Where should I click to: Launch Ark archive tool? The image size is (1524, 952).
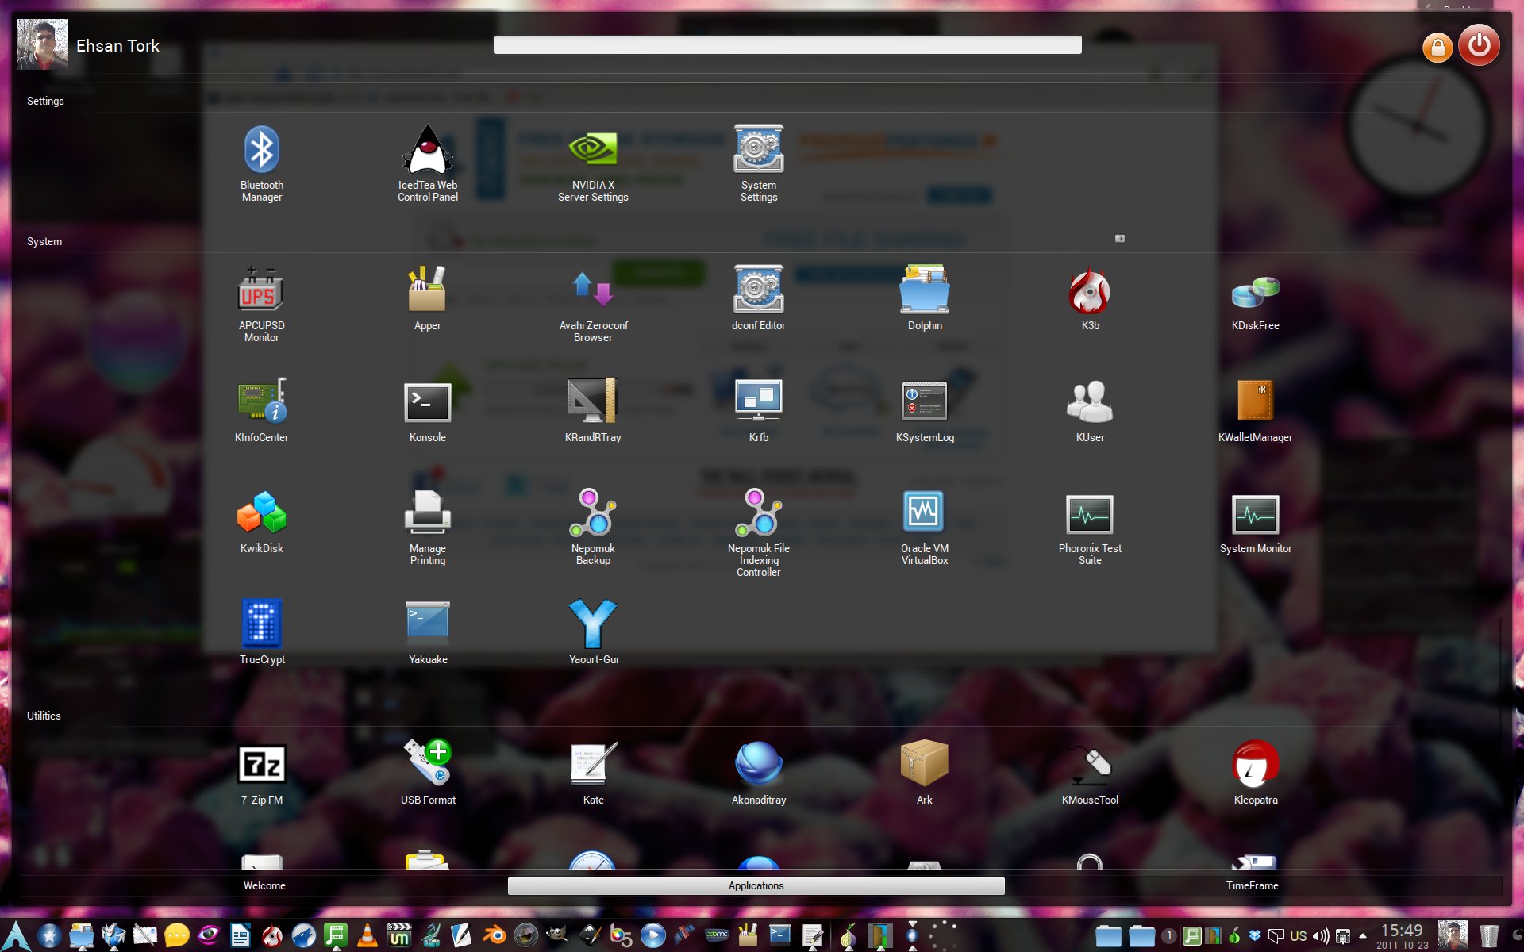pos(925,773)
